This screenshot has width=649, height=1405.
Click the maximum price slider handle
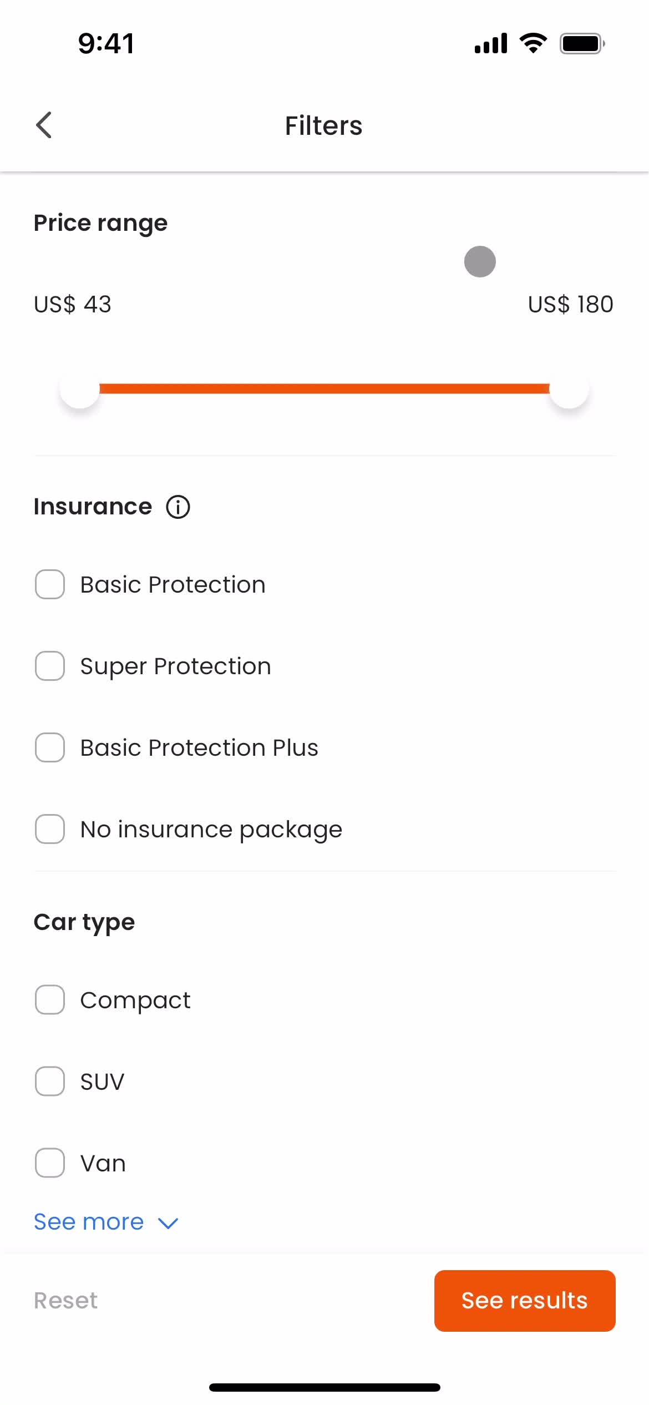coord(569,388)
